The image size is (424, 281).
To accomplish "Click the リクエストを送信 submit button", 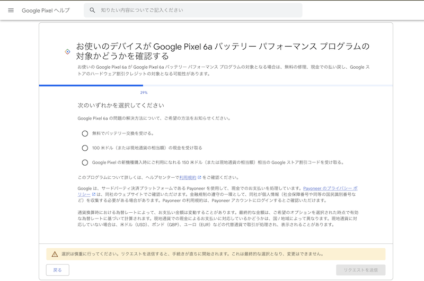I will coord(360,270).
